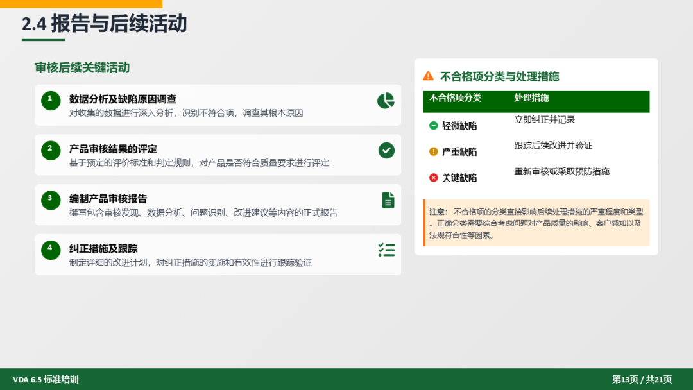693x390 pixels.
Task: Click the 产品审核结果的评定 heading
Action: [x=113, y=149]
